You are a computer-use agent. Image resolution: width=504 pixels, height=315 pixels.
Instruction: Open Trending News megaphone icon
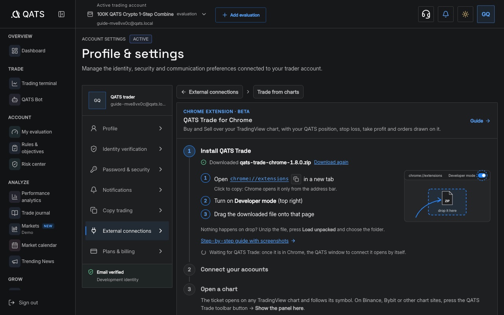coord(15,261)
